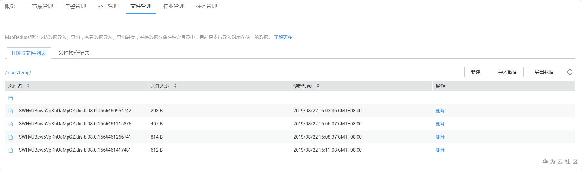Switch to the 节点管理 tab
Screen dimensions: 582x170
(43, 6)
